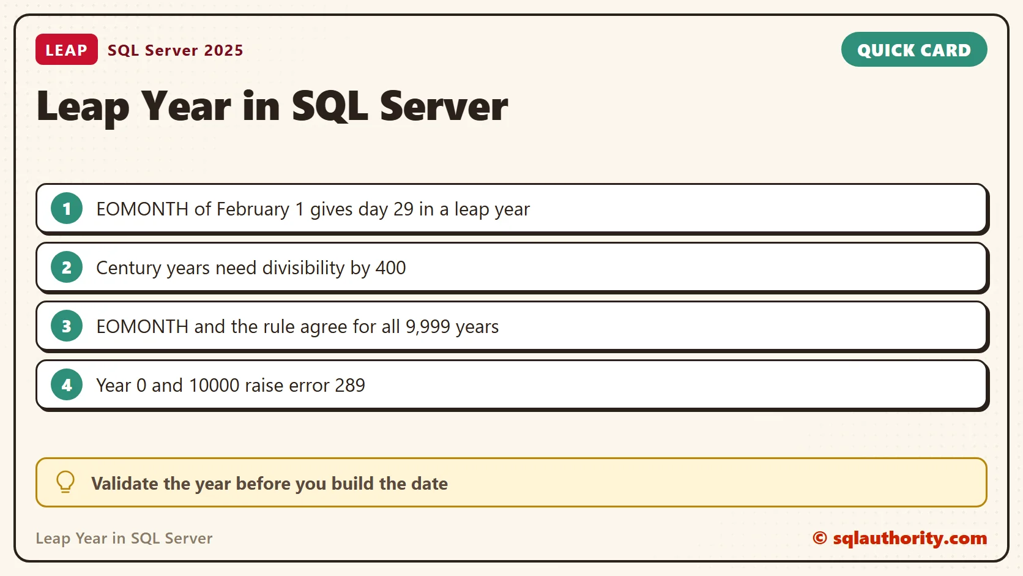
Task: Click the number 2 circle badge
Action: (67, 267)
